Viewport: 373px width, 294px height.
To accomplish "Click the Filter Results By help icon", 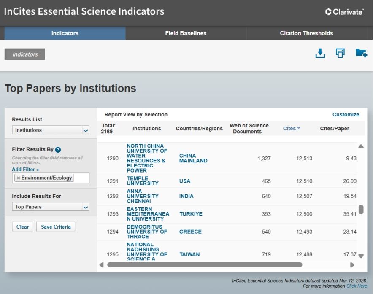I will 58,150.
